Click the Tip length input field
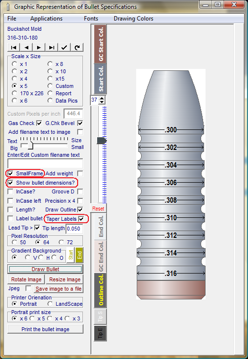The width and height of the screenshot is (248, 359). pyautogui.click(x=74, y=229)
